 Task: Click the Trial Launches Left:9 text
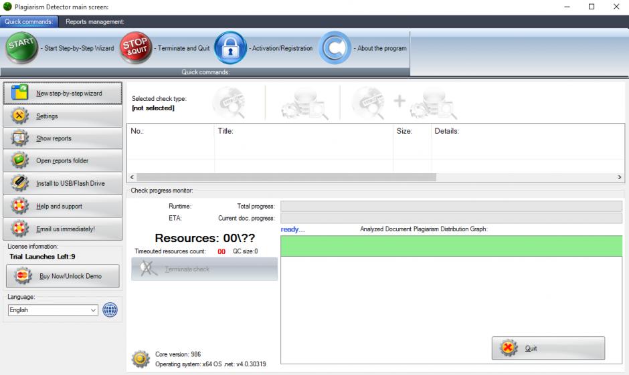pos(43,257)
